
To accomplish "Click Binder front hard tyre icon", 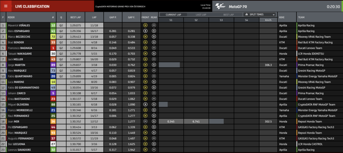I will pyautogui.click(x=145, y=42).
